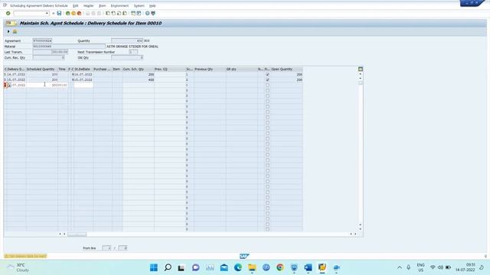Open the taskbar clock showing 09:51
Image resolution: width=490 pixels, height=275 pixels.
465,267
